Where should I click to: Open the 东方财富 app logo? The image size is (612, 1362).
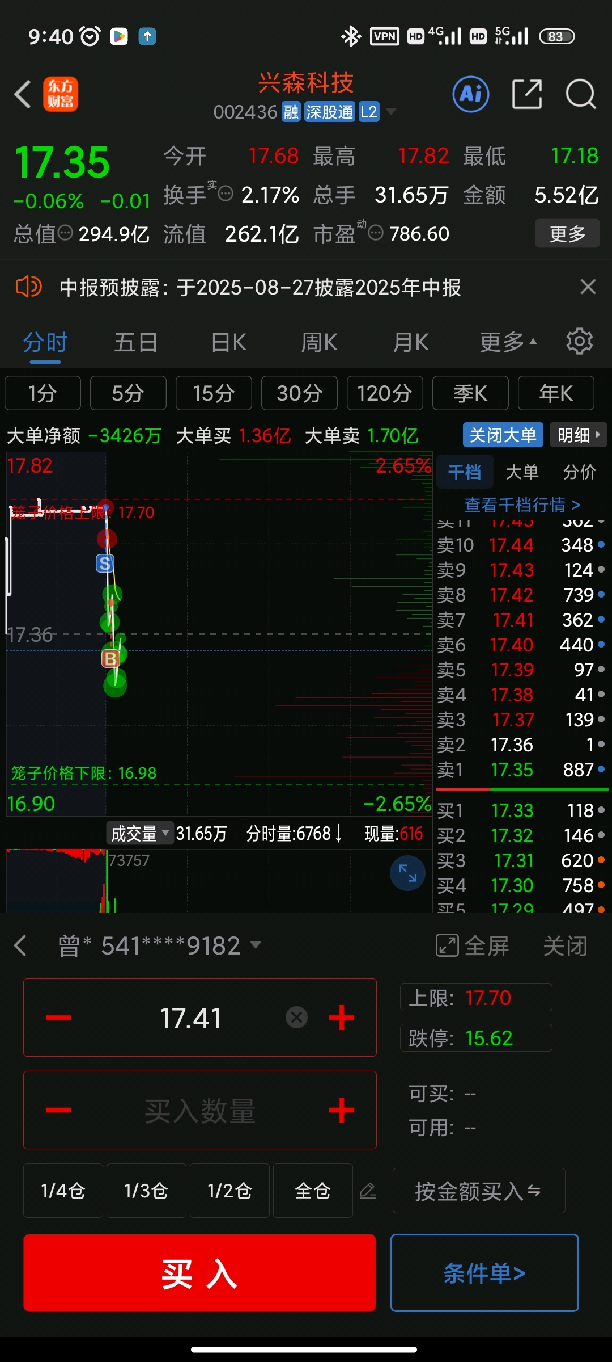click(x=61, y=94)
